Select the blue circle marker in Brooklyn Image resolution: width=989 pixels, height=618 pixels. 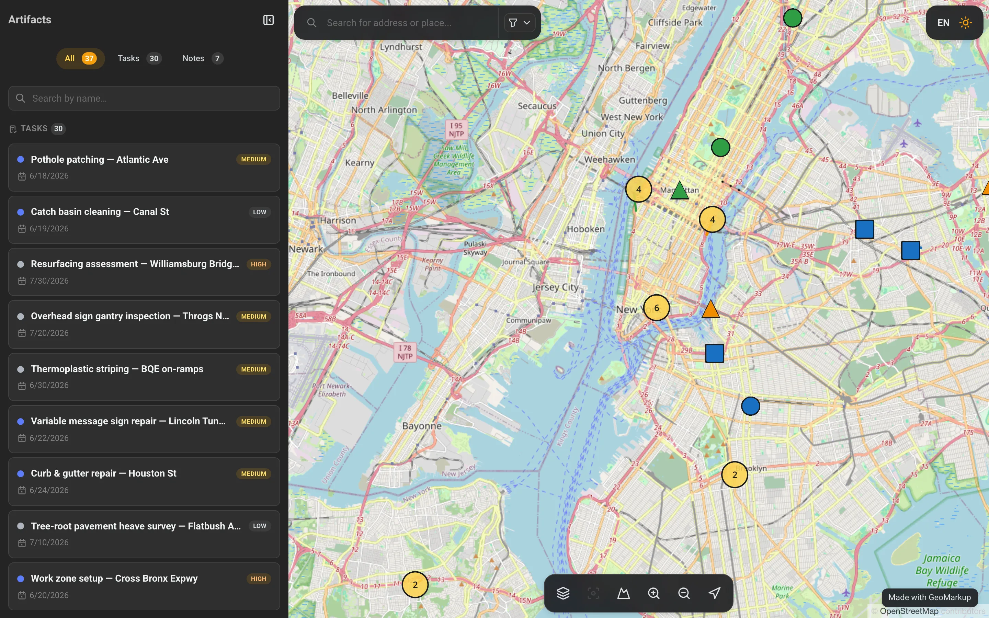[750, 406]
